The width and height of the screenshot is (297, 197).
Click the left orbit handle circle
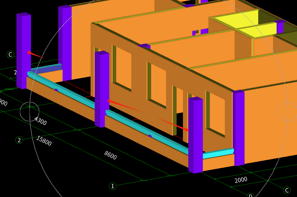pos(30,112)
